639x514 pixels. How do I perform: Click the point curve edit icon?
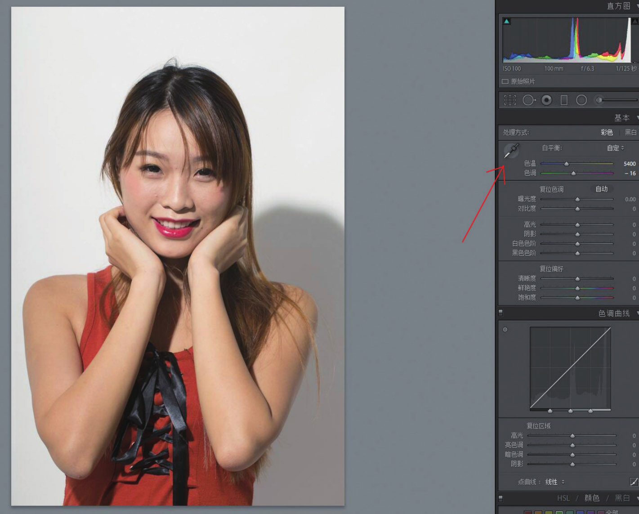634,482
